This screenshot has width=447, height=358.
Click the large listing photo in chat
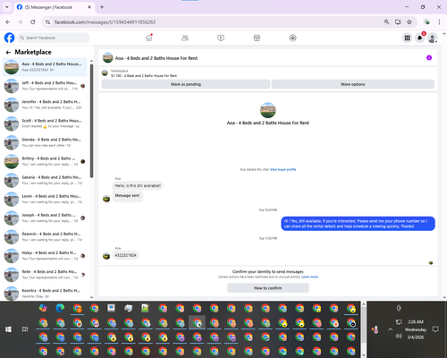[x=268, y=110]
